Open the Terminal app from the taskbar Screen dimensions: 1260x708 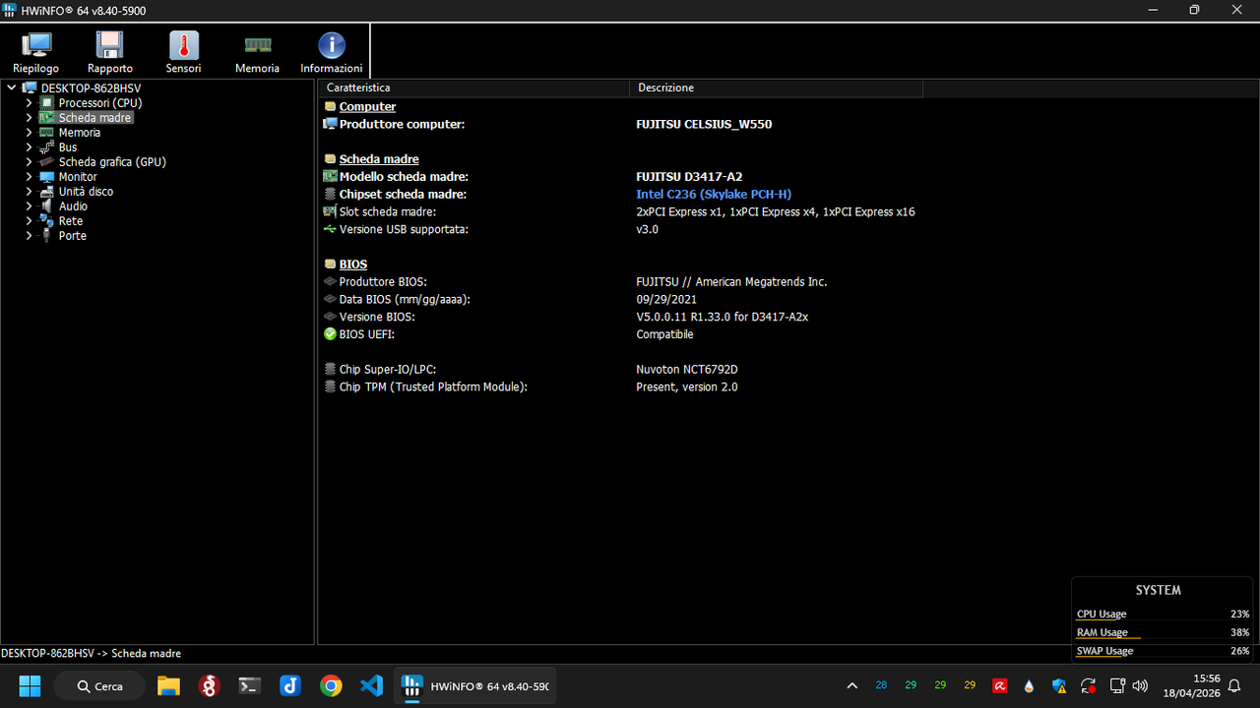[250, 685]
